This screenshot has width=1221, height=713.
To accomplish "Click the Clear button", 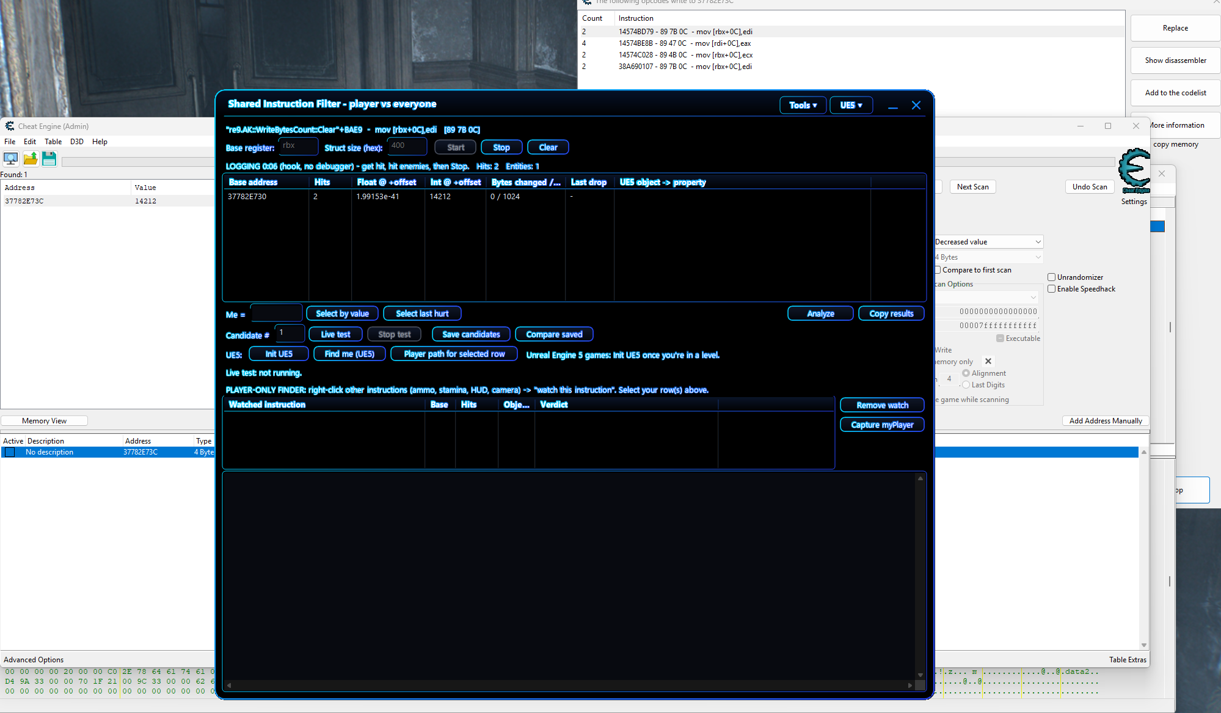I will pos(548,147).
